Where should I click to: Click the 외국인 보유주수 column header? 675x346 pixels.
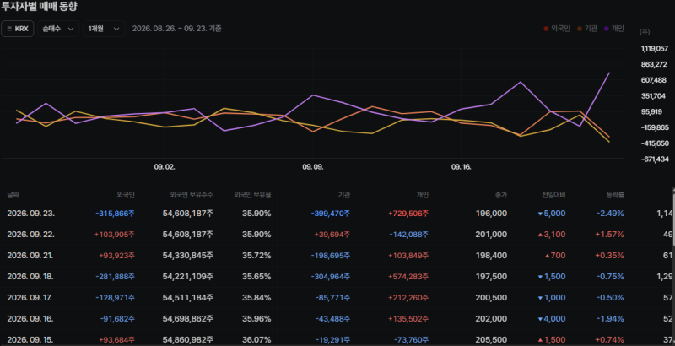click(192, 195)
